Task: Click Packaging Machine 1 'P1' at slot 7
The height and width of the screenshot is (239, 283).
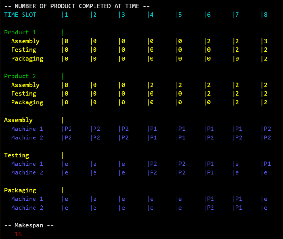Action: [x=239, y=199]
